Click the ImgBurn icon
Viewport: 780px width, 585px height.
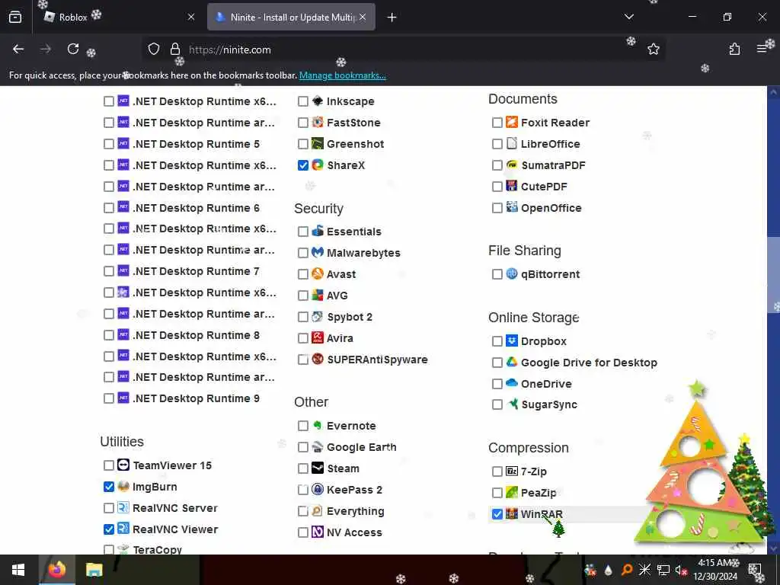pos(123,487)
